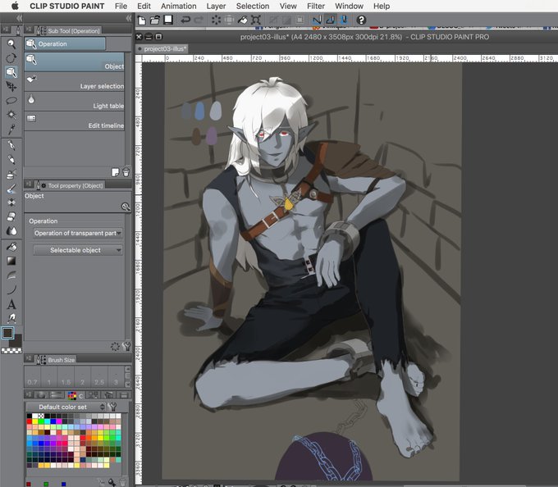Select the Airbrush tool

tap(11, 174)
